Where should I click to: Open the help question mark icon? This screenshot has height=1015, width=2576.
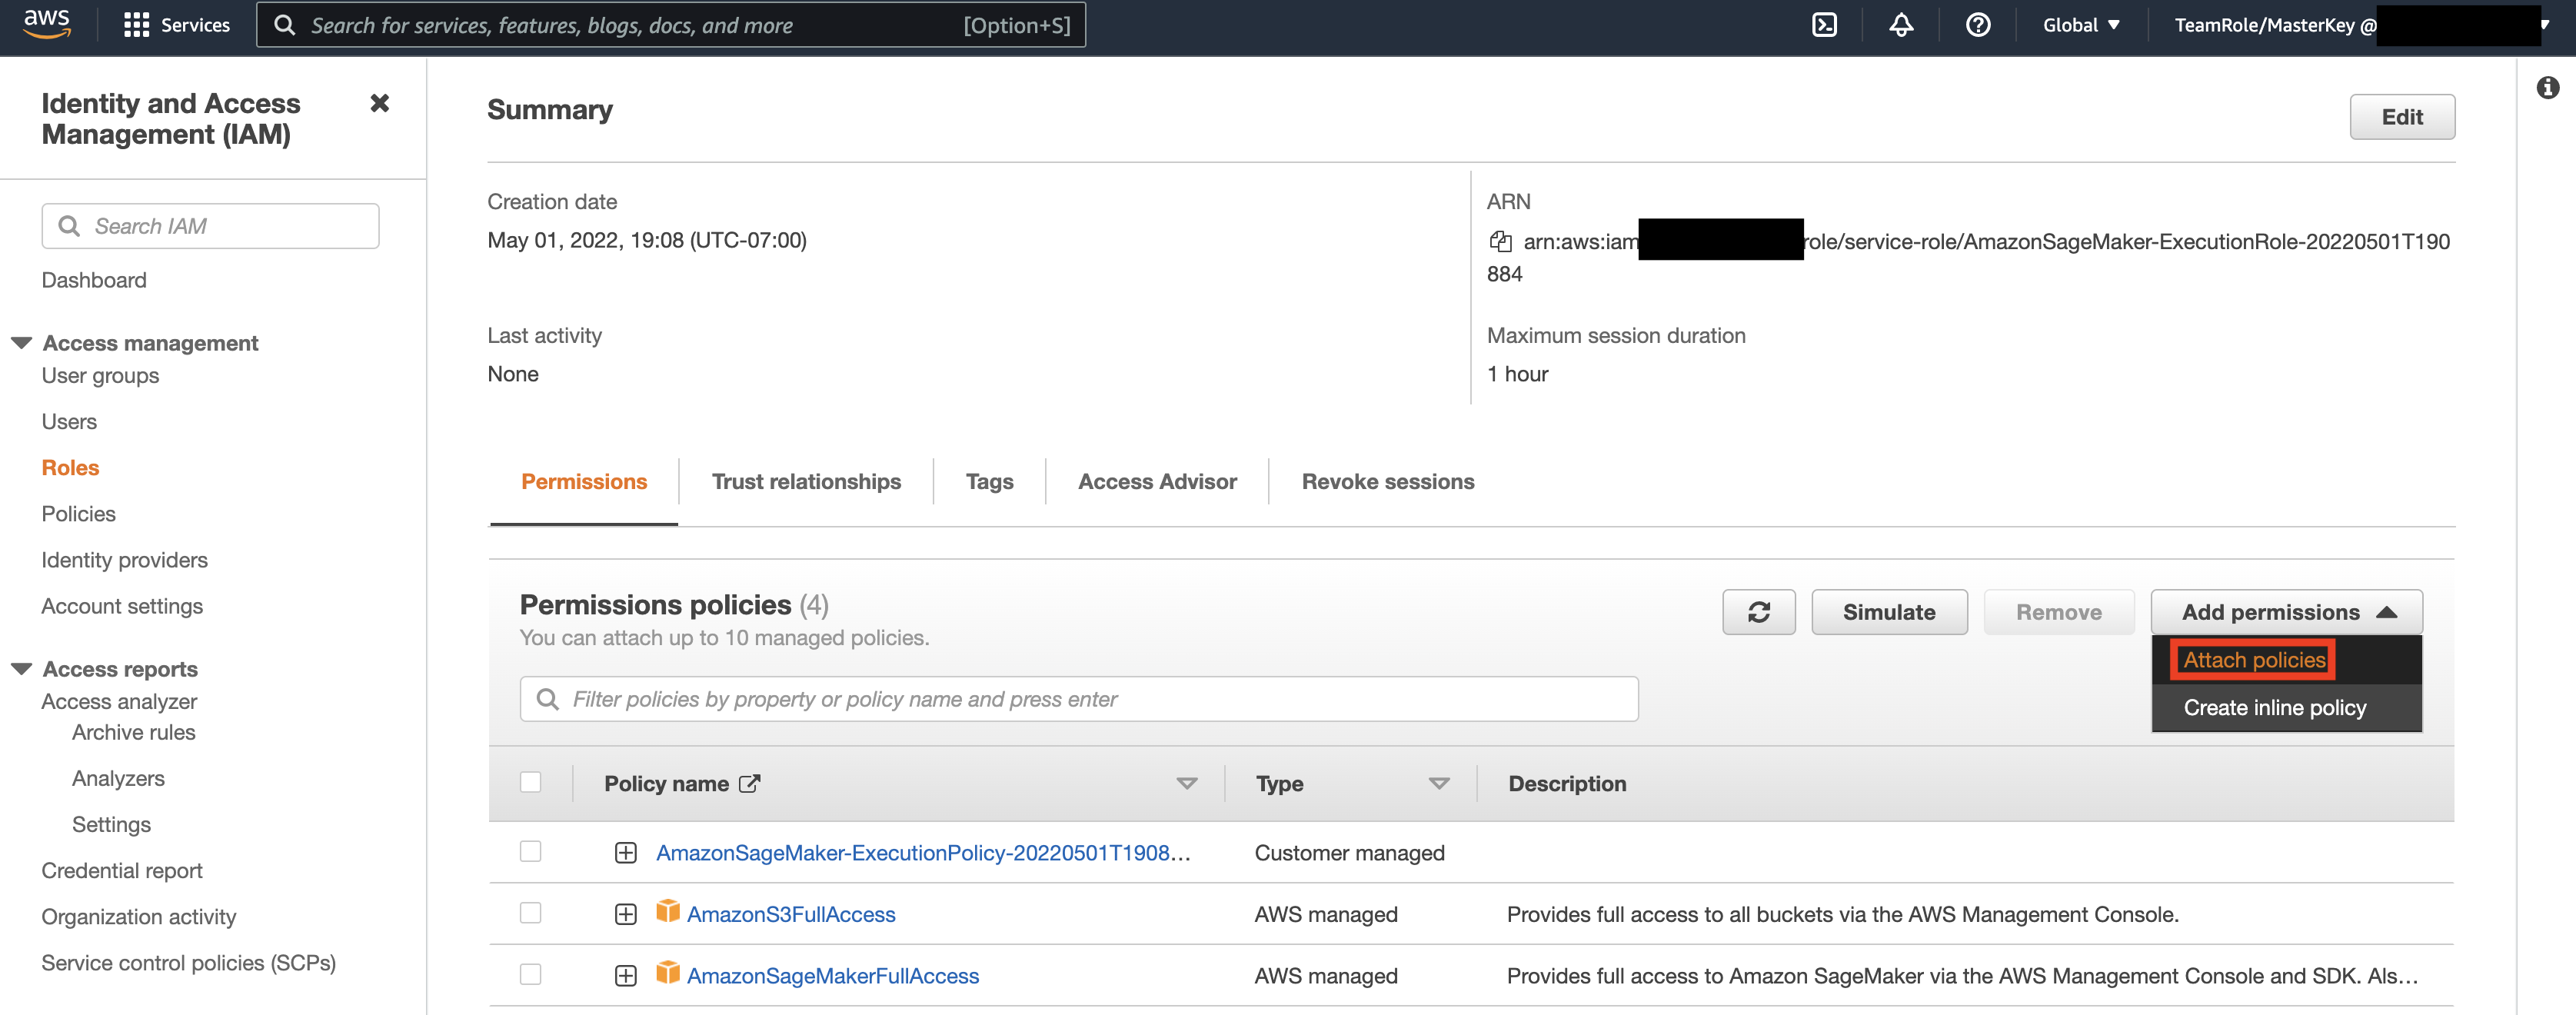[1977, 25]
